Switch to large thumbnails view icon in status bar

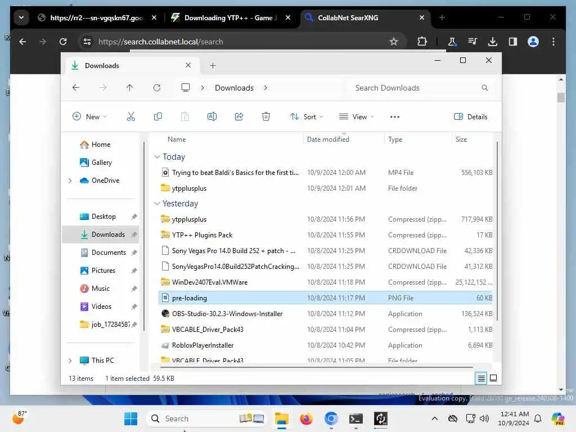click(493, 378)
